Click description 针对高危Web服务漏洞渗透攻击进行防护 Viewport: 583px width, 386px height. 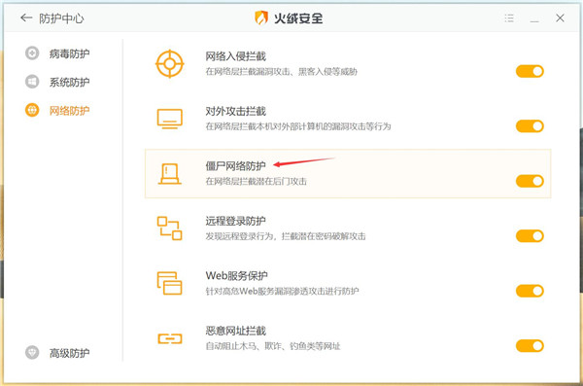282,292
